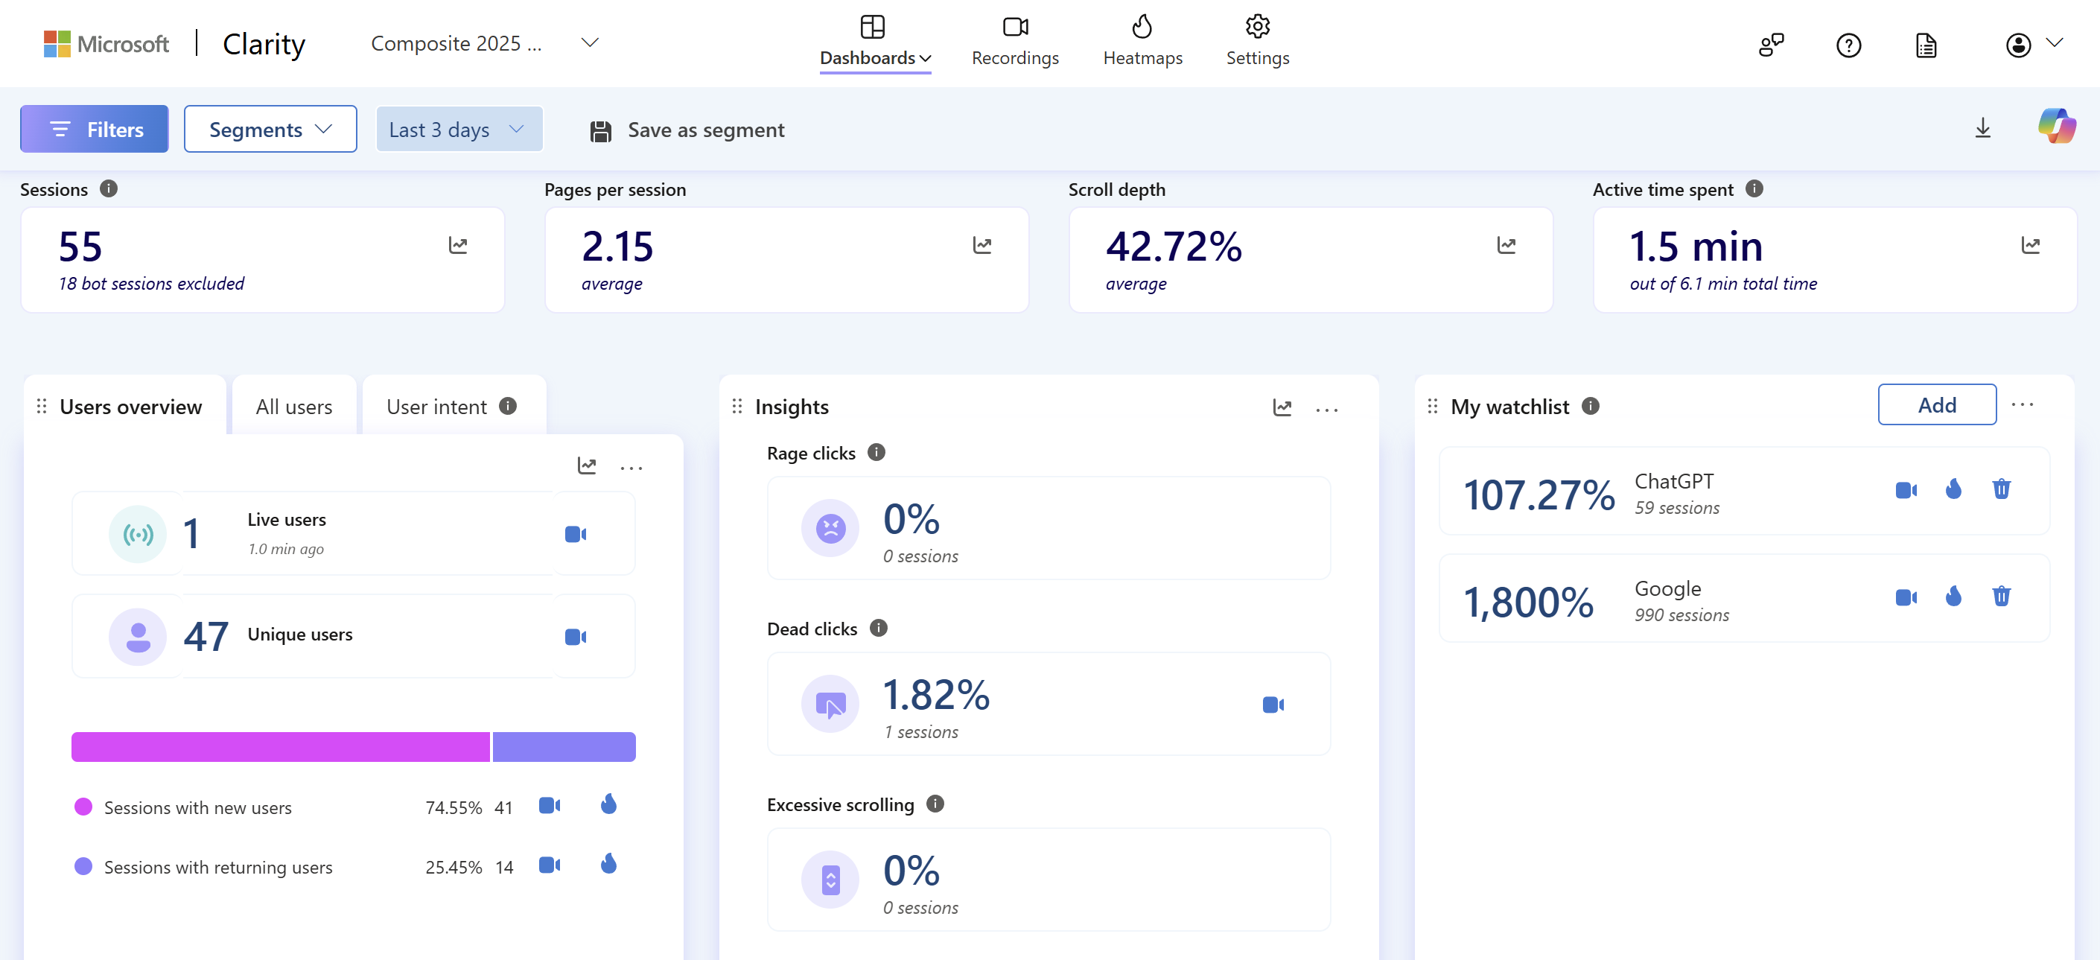
Task: Show trend chart for Sessions metric
Action: 458,246
